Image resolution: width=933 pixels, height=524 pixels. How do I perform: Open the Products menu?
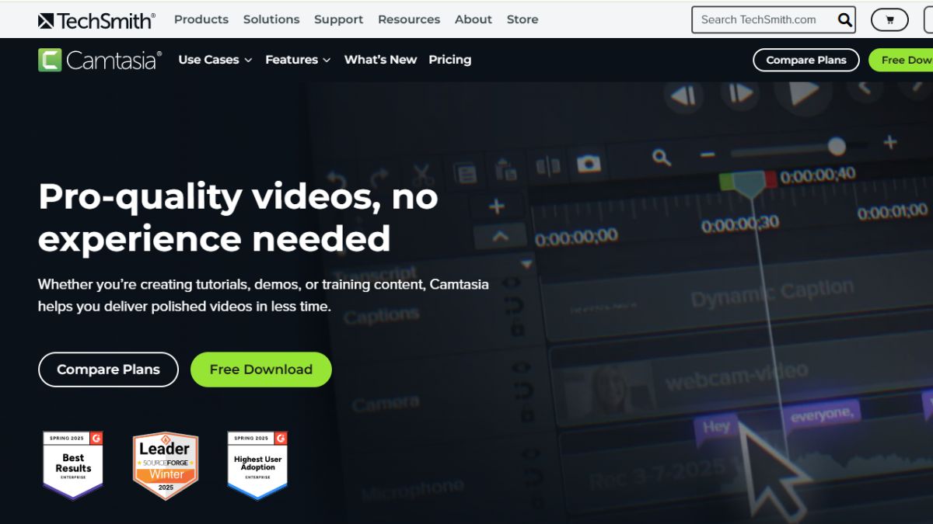(201, 19)
